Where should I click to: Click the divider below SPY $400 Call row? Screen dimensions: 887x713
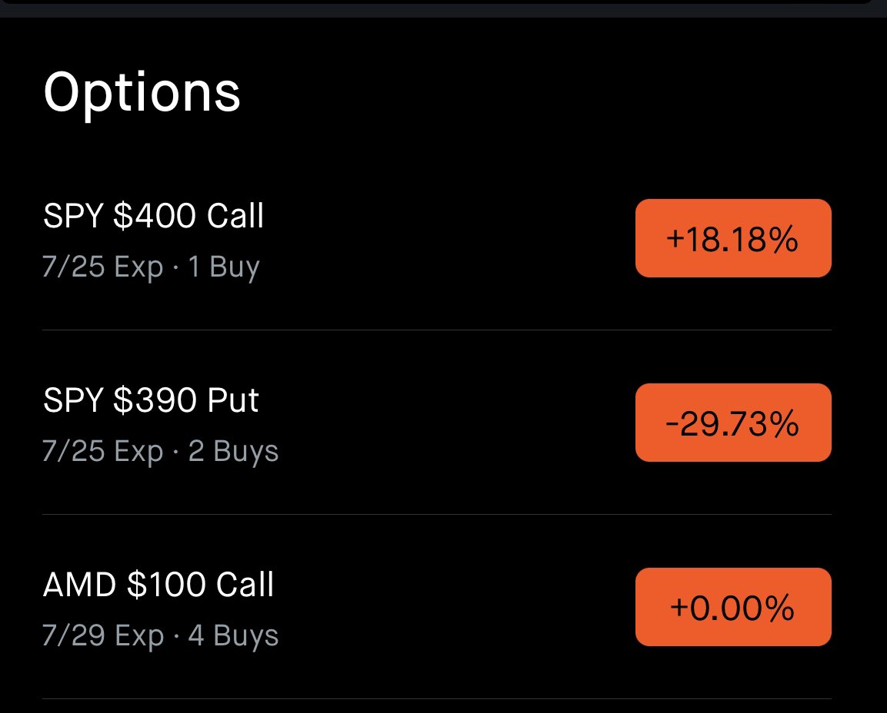tap(437, 330)
